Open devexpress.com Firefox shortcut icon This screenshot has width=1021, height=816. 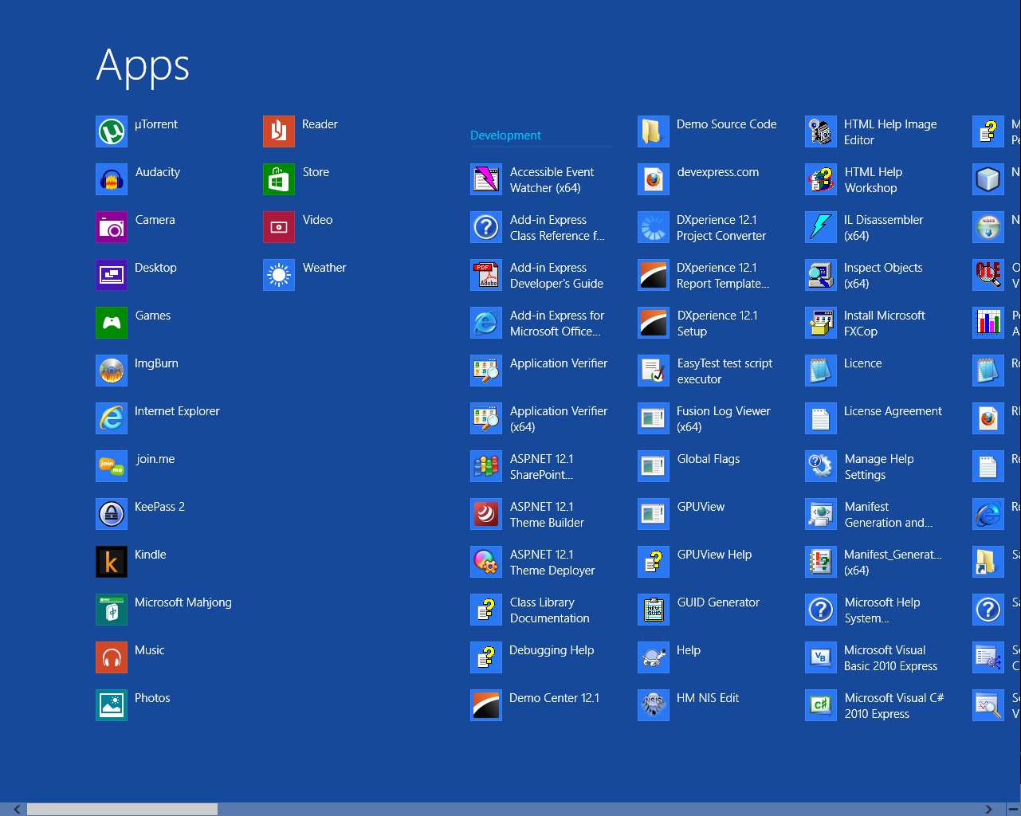[x=654, y=179]
